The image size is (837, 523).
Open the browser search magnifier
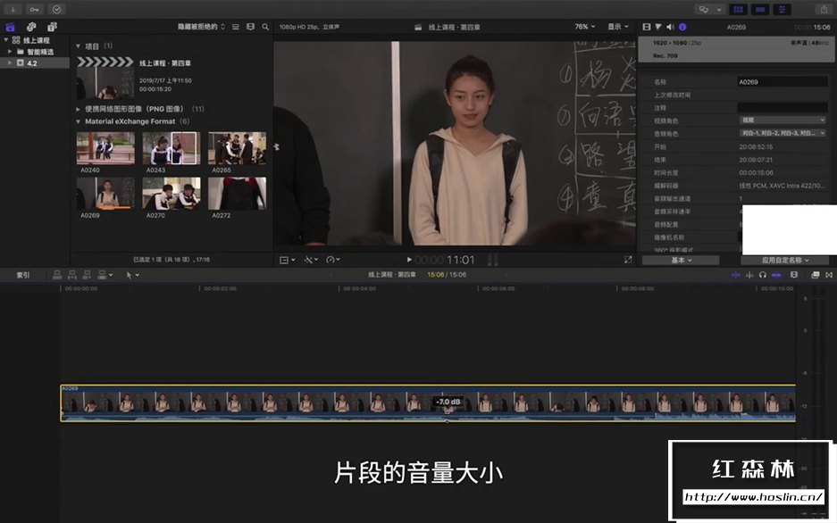pos(265,27)
